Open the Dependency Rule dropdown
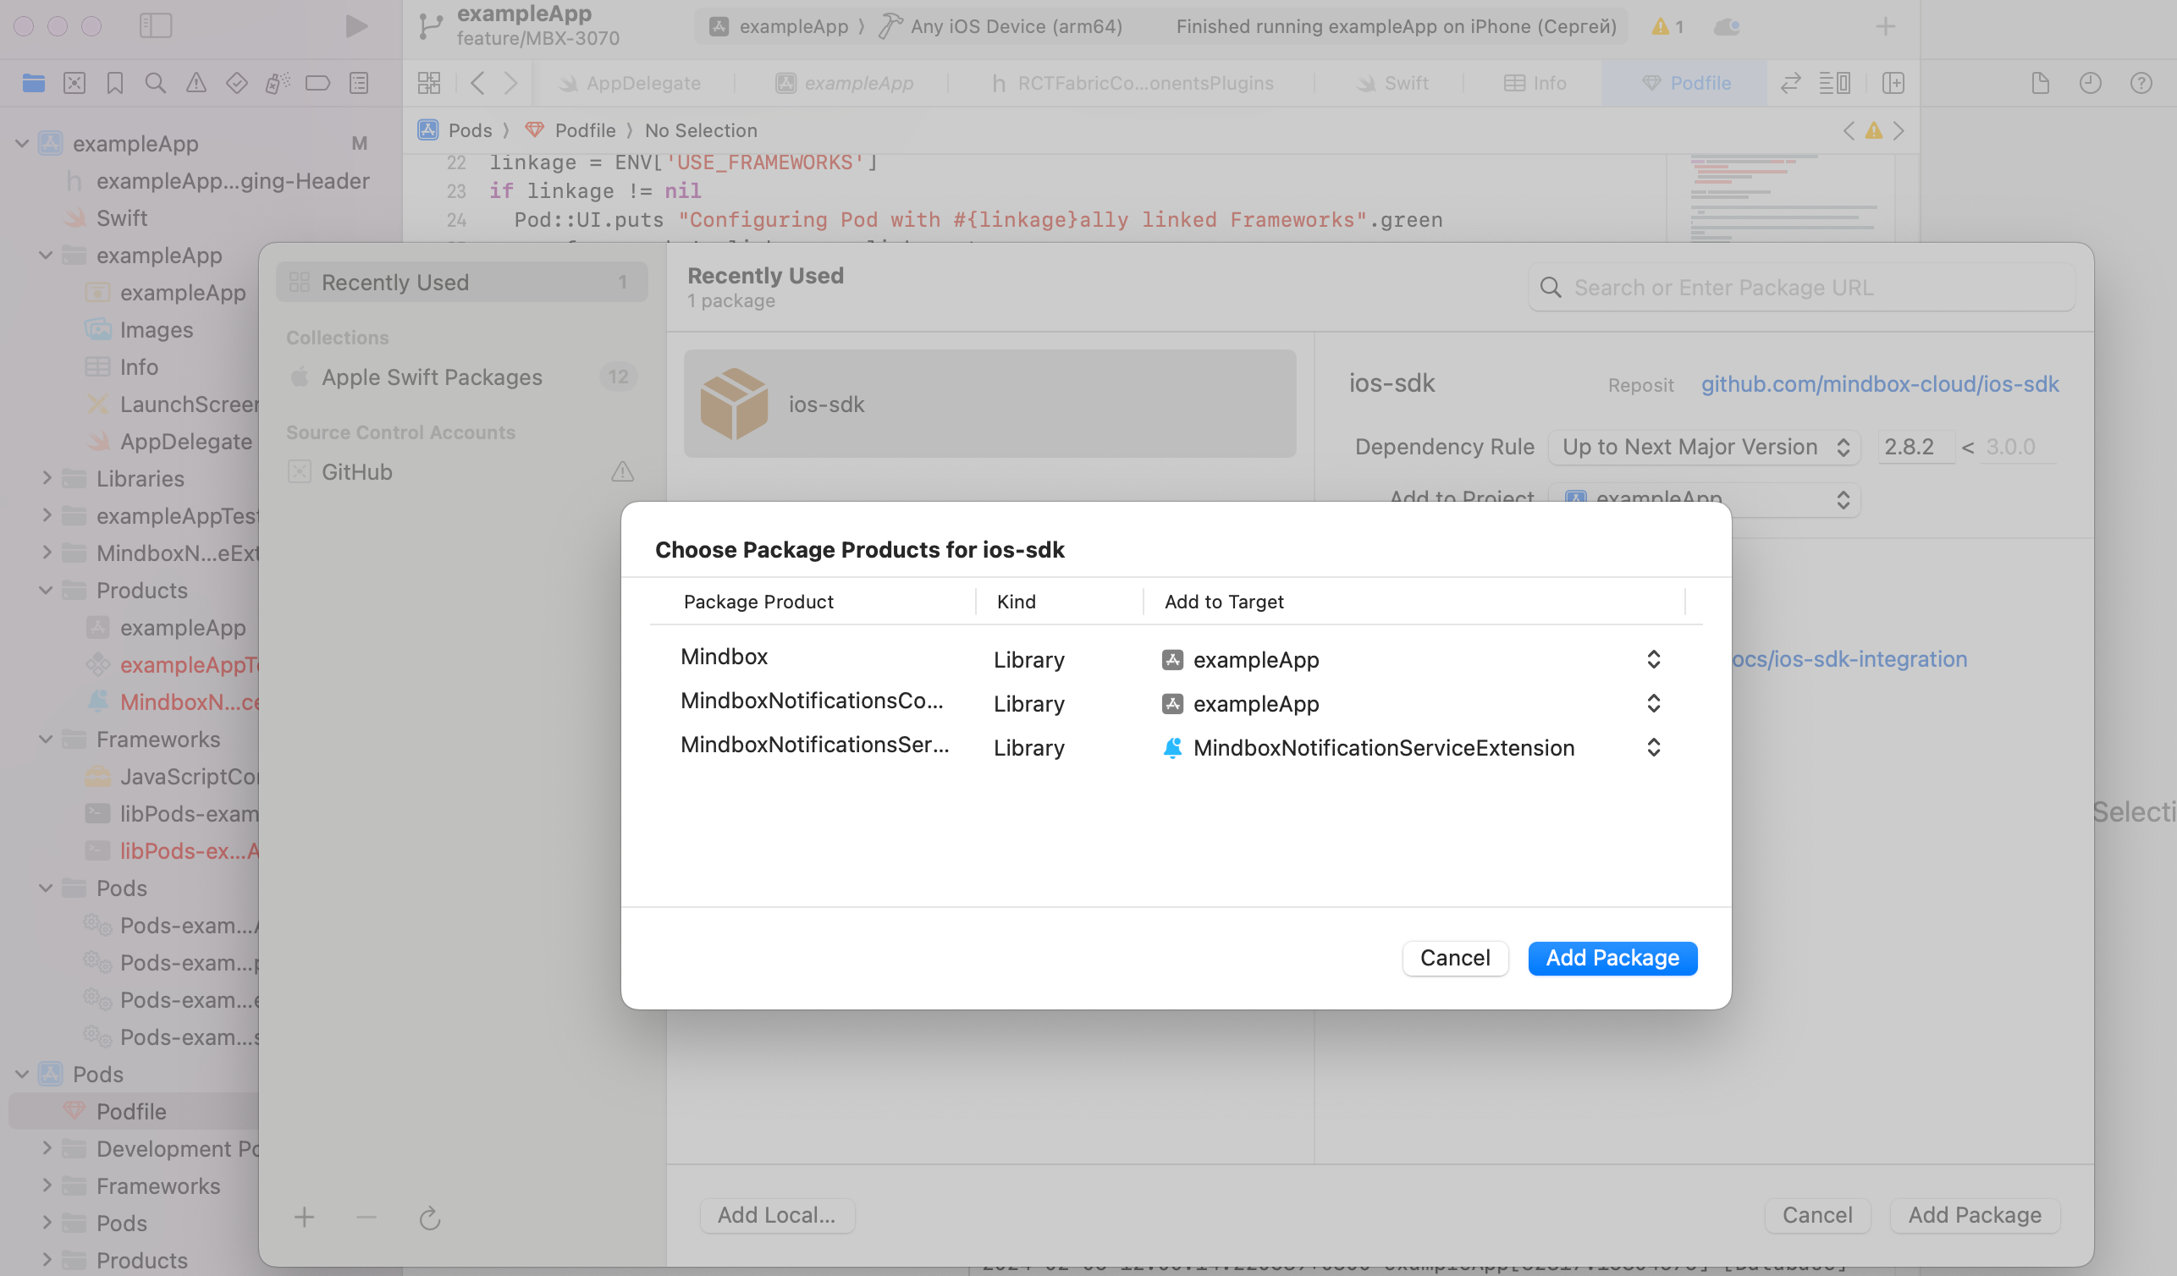 point(1706,446)
